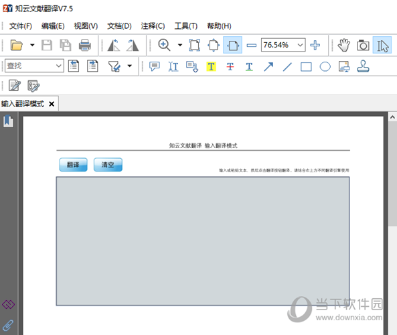Image resolution: width=397 pixels, height=335 pixels.
Task: Click the scrollbar up arrow
Action: click(392, 117)
